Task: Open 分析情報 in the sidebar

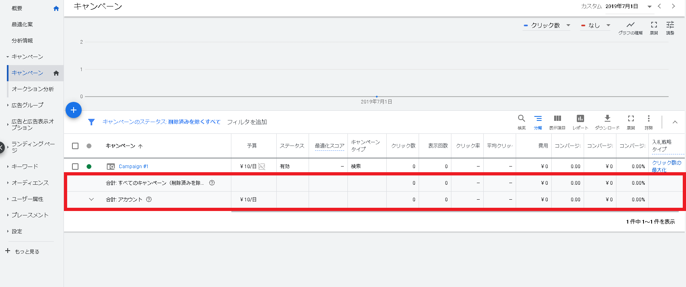Action: [x=22, y=40]
